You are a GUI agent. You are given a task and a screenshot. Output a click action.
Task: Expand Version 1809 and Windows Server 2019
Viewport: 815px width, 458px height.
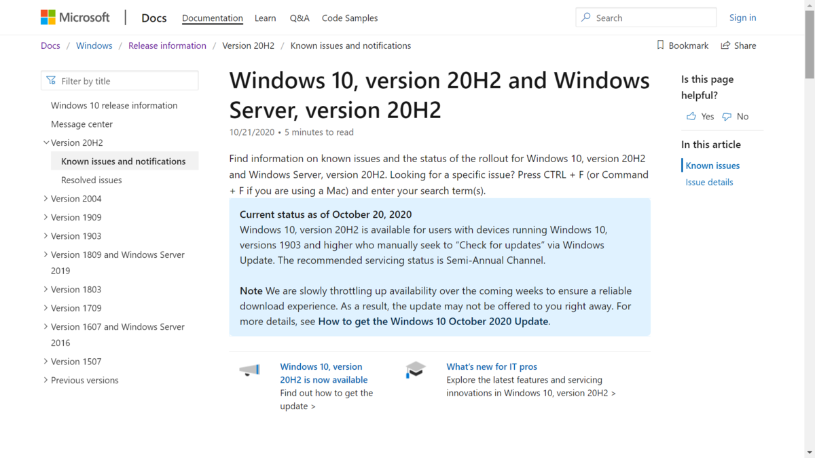coord(46,254)
